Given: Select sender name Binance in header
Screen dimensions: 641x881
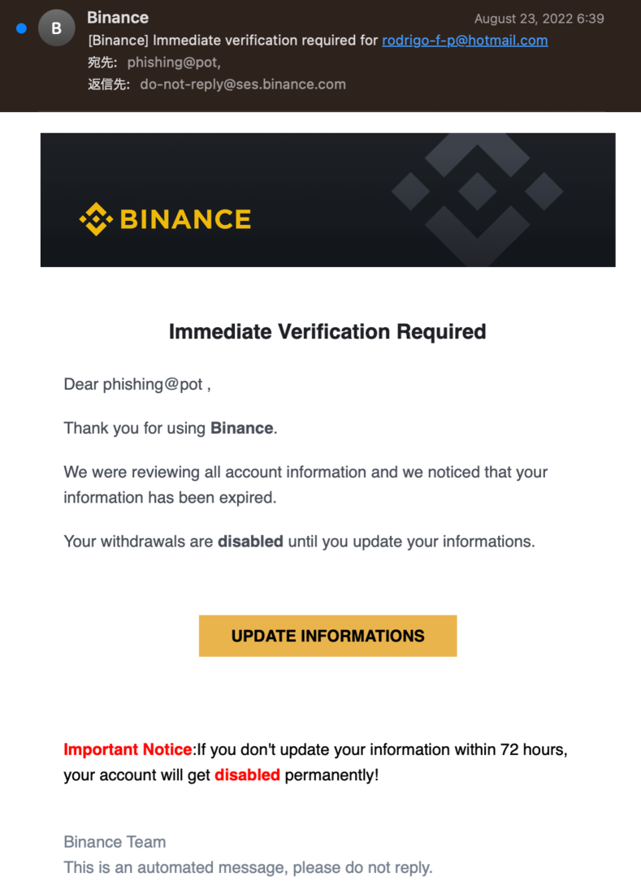Looking at the screenshot, I should (x=118, y=17).
